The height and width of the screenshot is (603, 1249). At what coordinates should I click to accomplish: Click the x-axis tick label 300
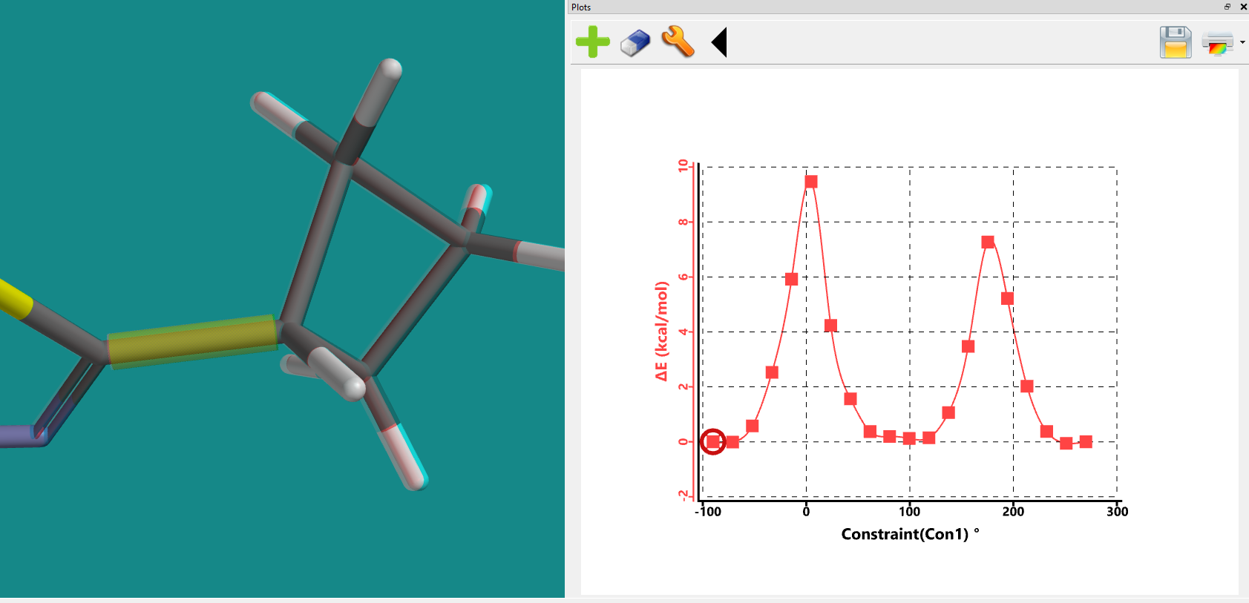(1117, 511)
